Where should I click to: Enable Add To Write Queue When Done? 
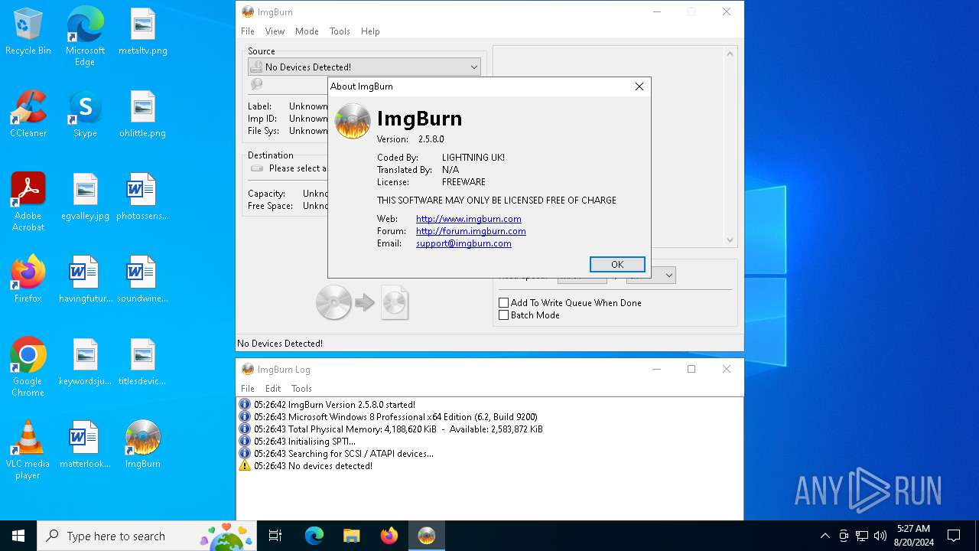point(570,303)
